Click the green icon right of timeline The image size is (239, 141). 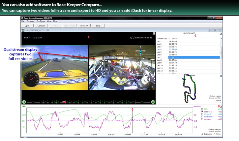pos(153,102)
